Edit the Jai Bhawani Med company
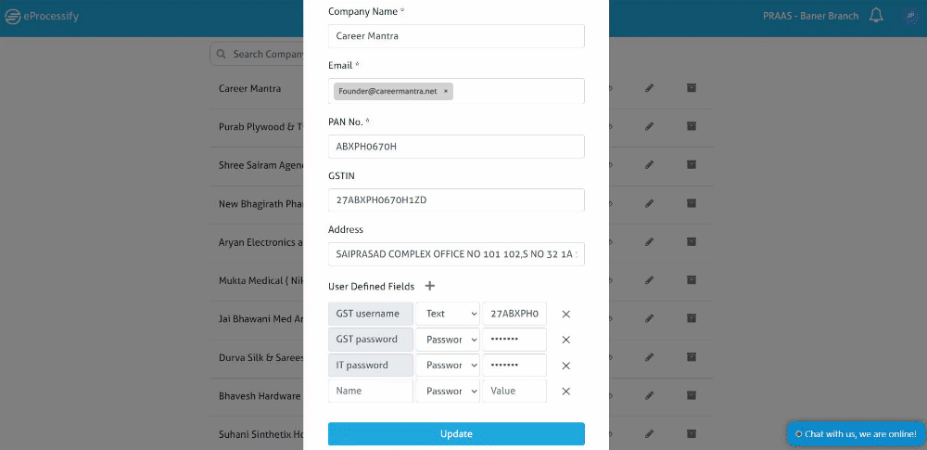Screen dimensions: 927x450 pos(649,318)
